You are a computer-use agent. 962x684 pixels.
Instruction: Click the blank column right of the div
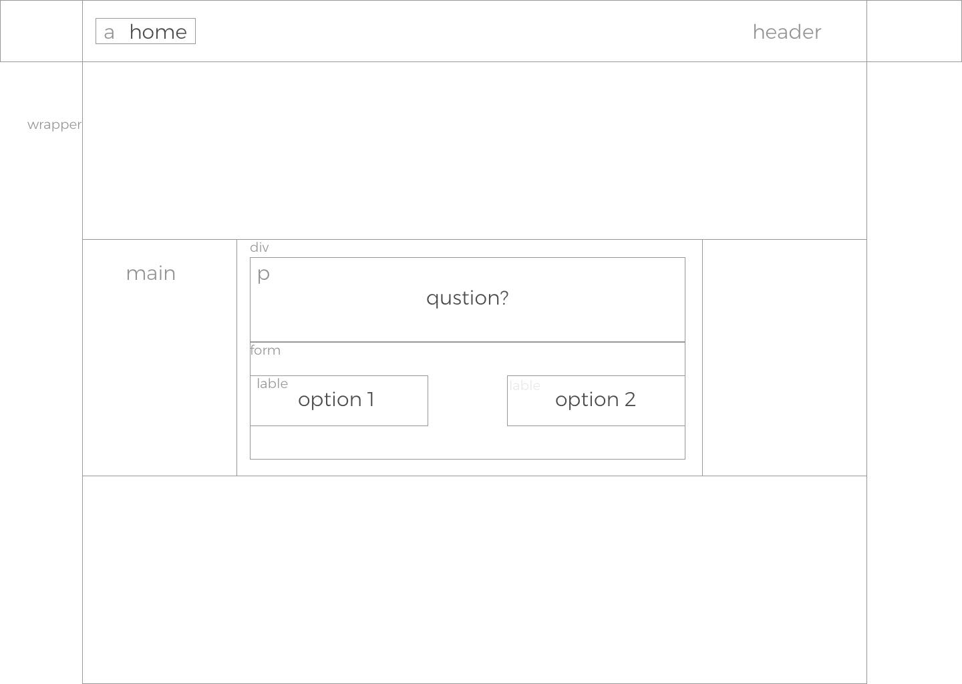[x=784, y=357]
